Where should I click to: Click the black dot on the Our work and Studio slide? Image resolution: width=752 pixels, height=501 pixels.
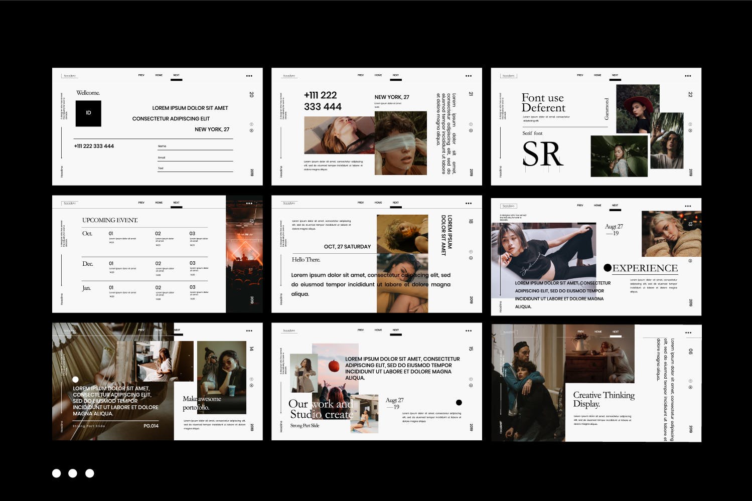click(x=459, y=402)
